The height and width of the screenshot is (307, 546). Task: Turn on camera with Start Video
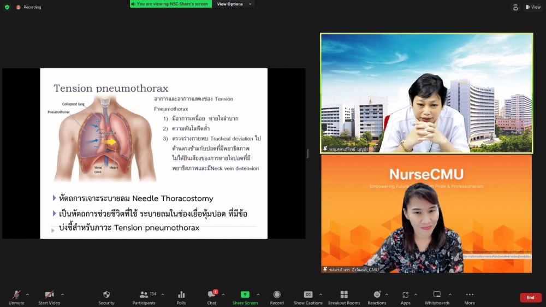(x=49, y=295)
